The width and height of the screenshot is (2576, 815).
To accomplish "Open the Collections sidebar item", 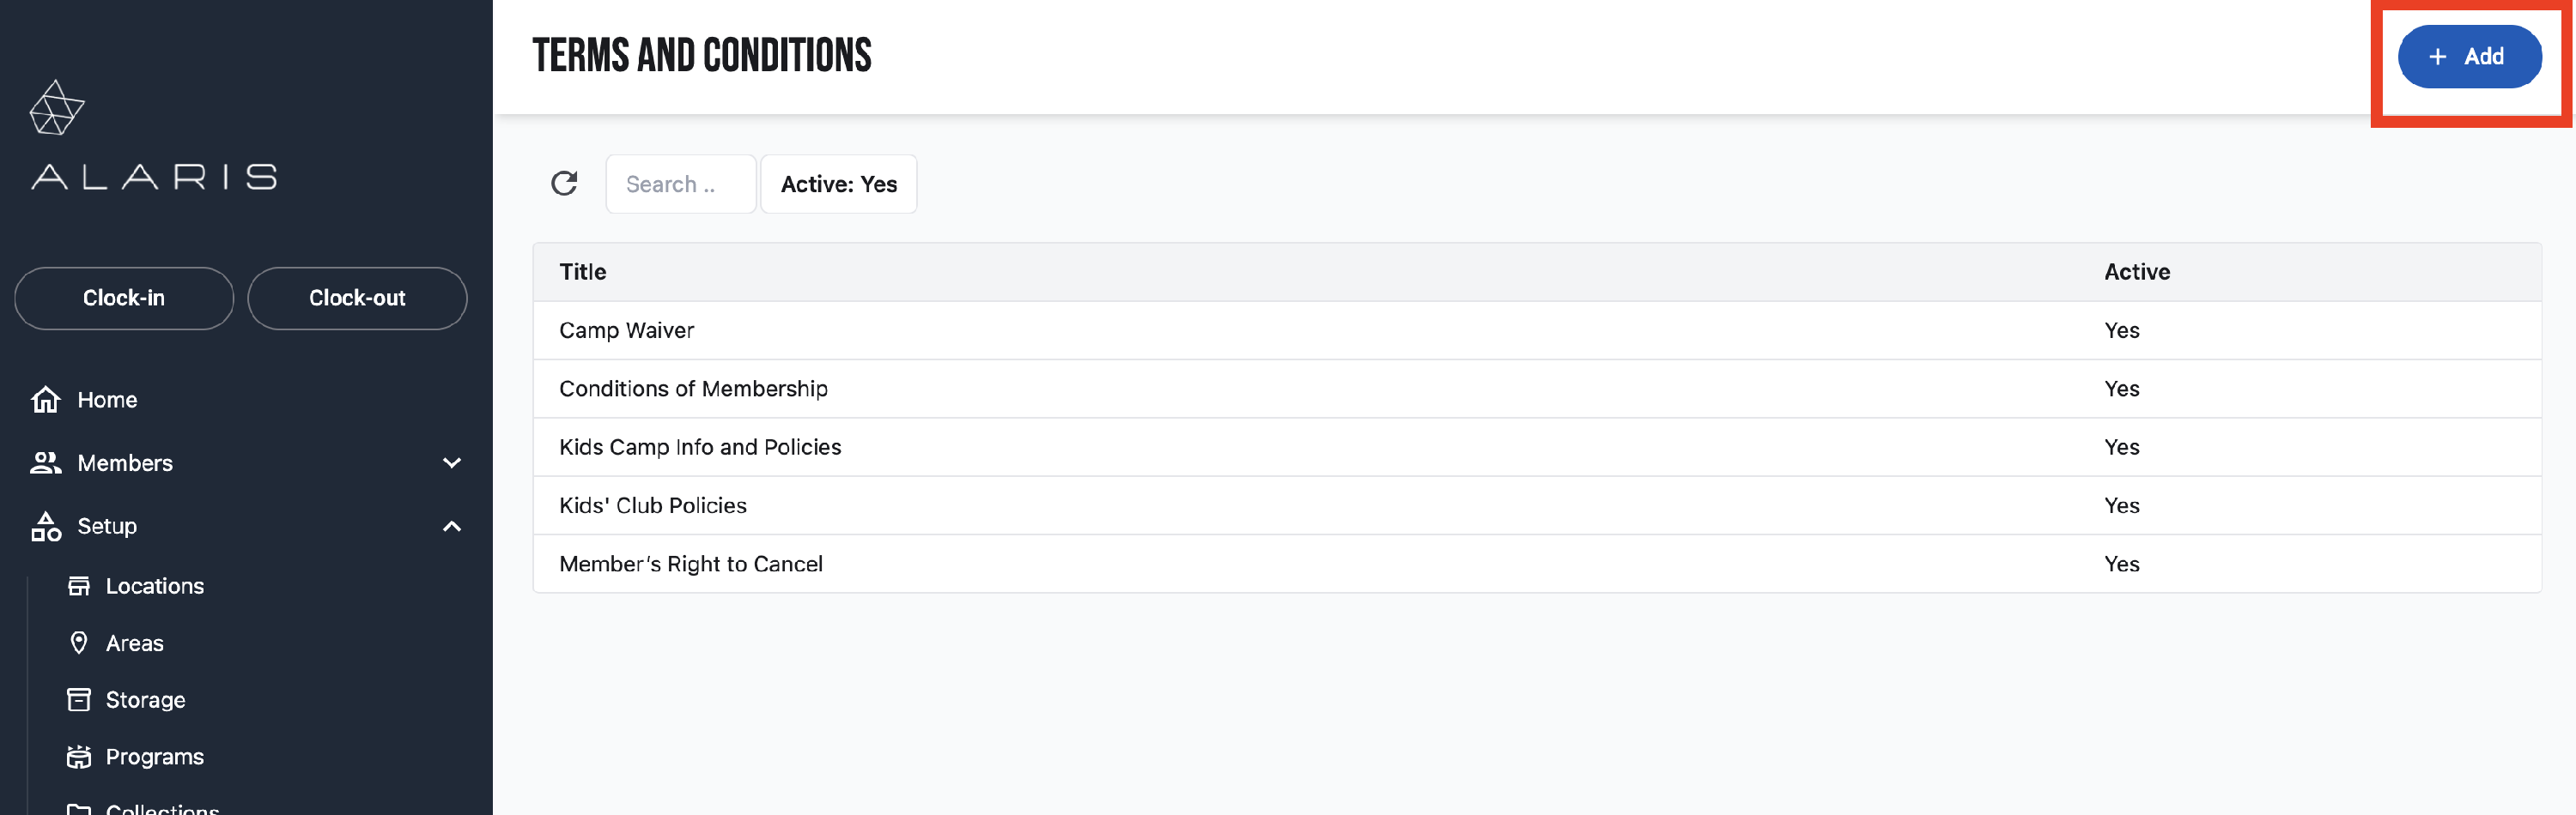I will tap(162, 807).
